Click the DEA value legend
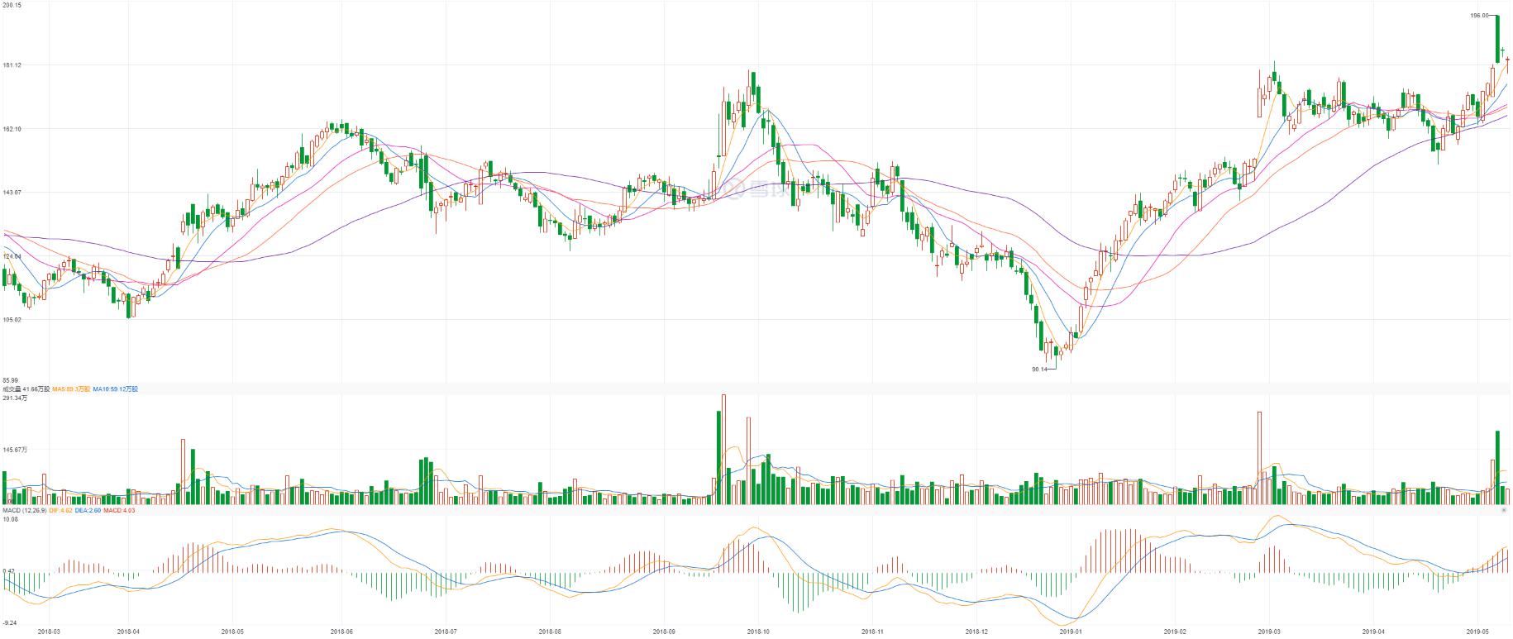 [88, 511]
